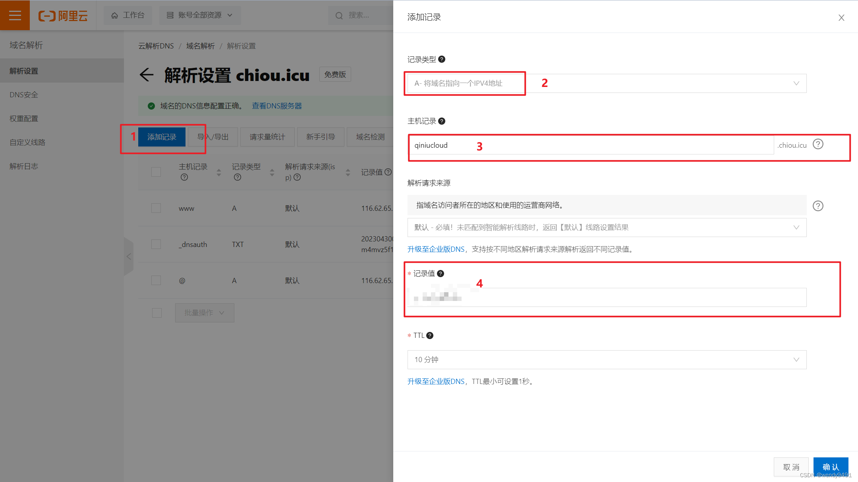
Task: Click the 确认 confirm button
Action: pos(831,467)
